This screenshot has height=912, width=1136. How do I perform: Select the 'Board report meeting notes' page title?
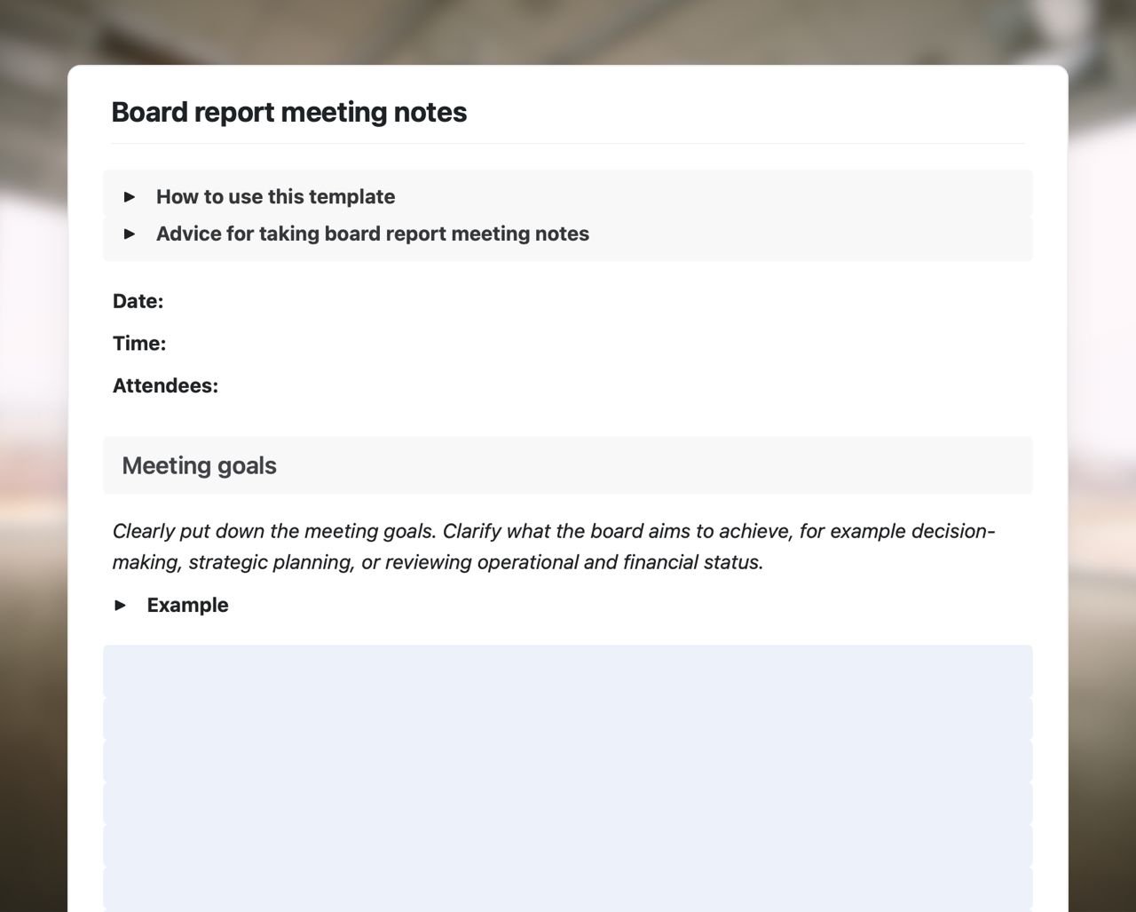(288, 112)
